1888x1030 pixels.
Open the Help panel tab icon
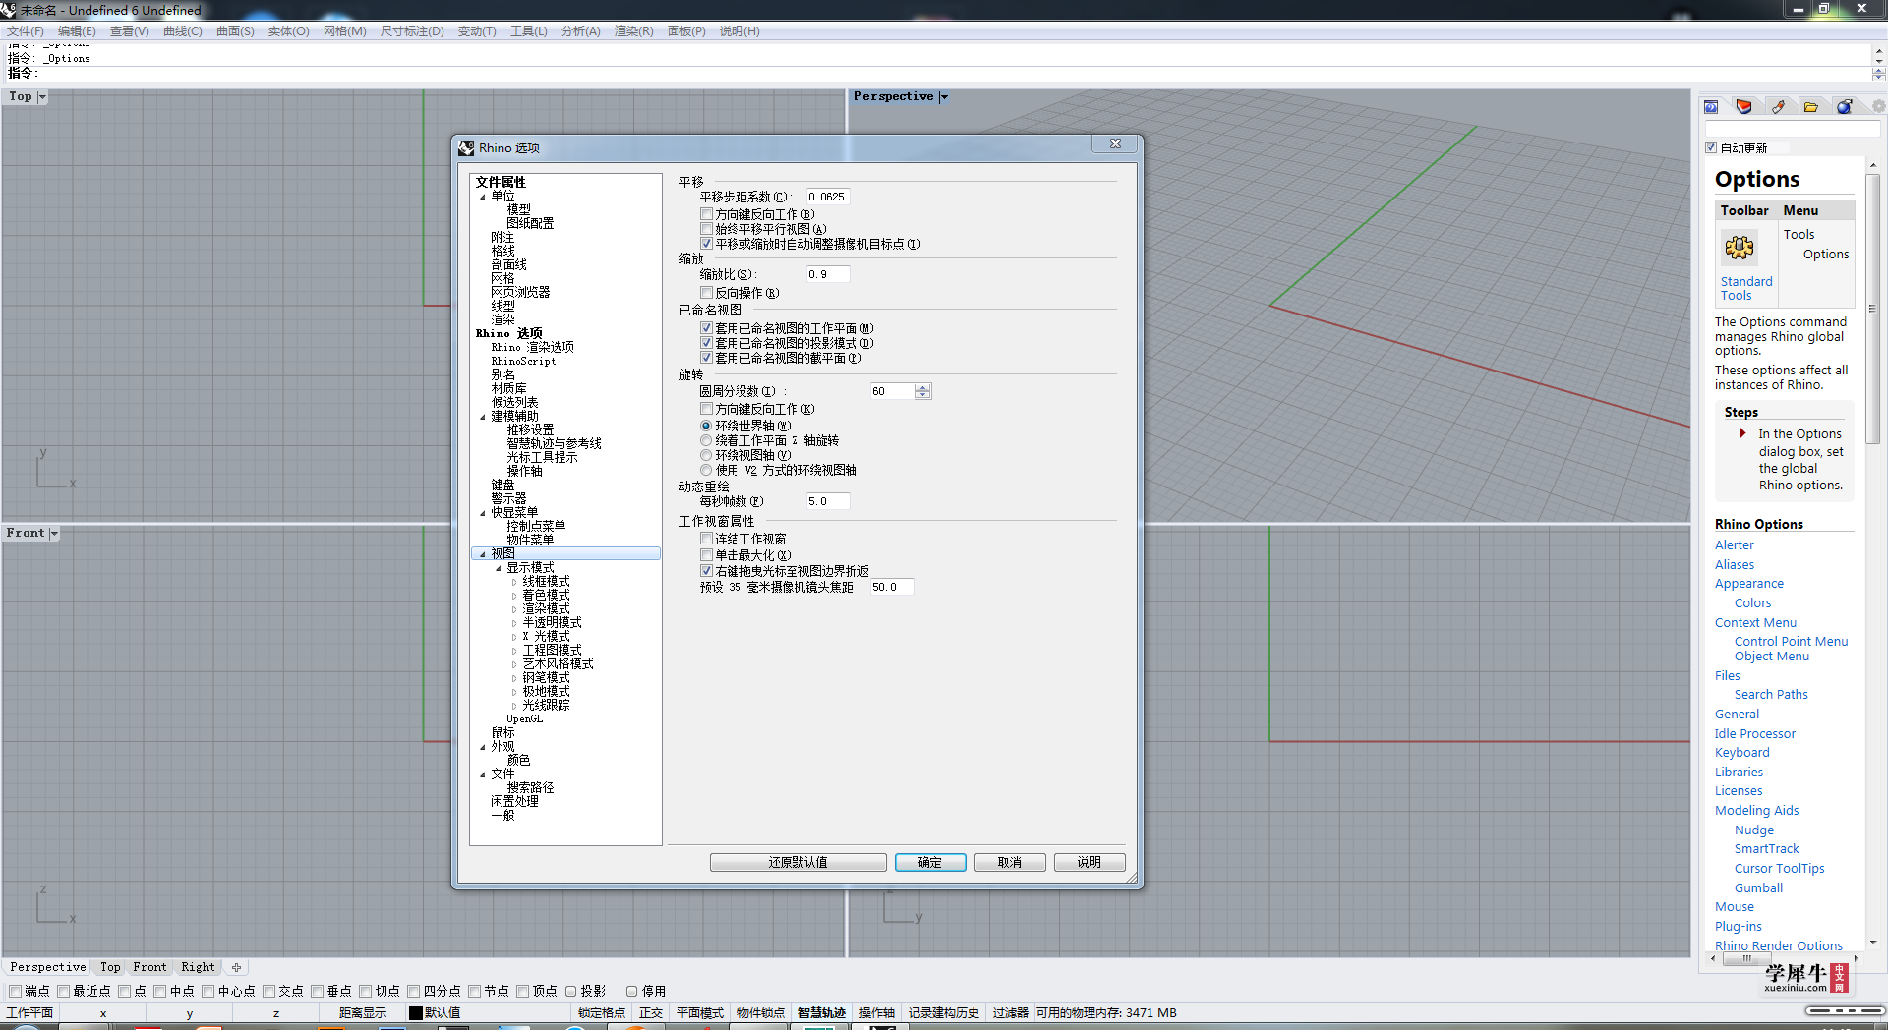1711,107
